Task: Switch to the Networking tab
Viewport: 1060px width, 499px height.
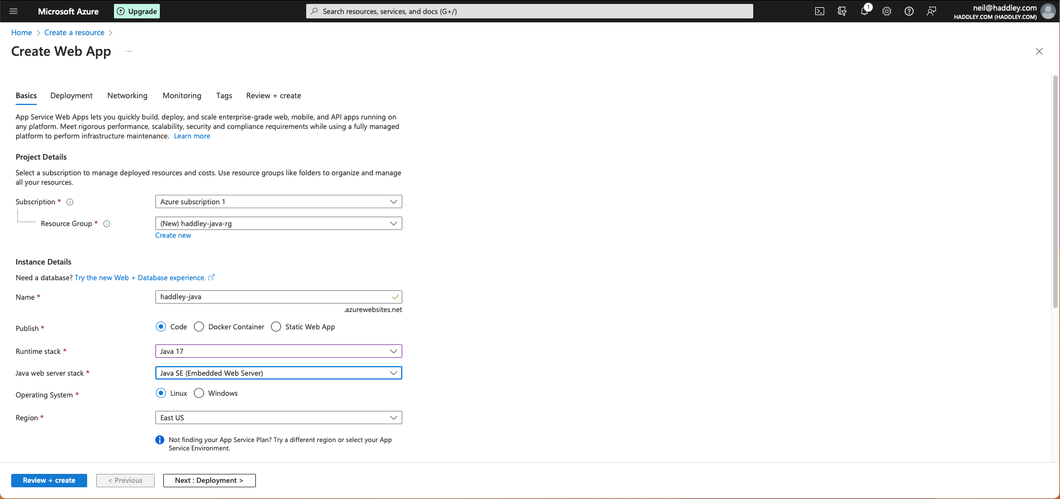Action: [x=127, y=96]
